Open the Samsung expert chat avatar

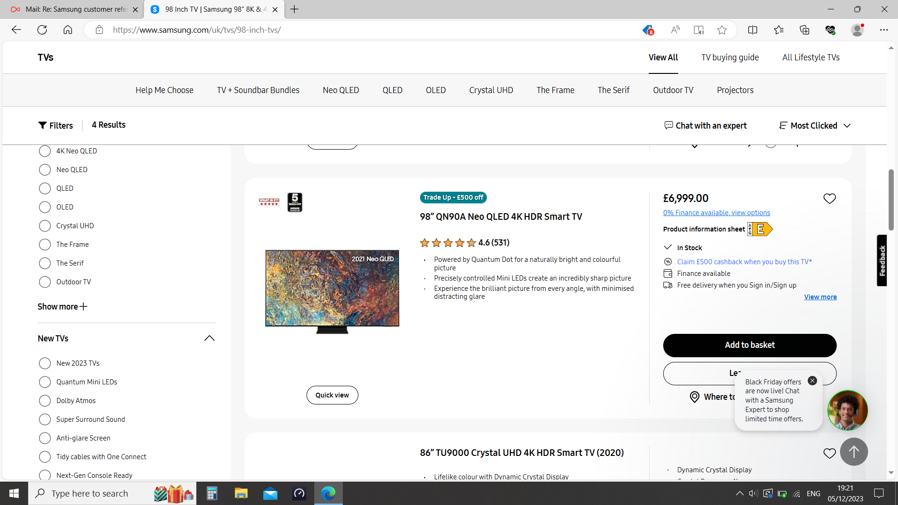point(847,410)
